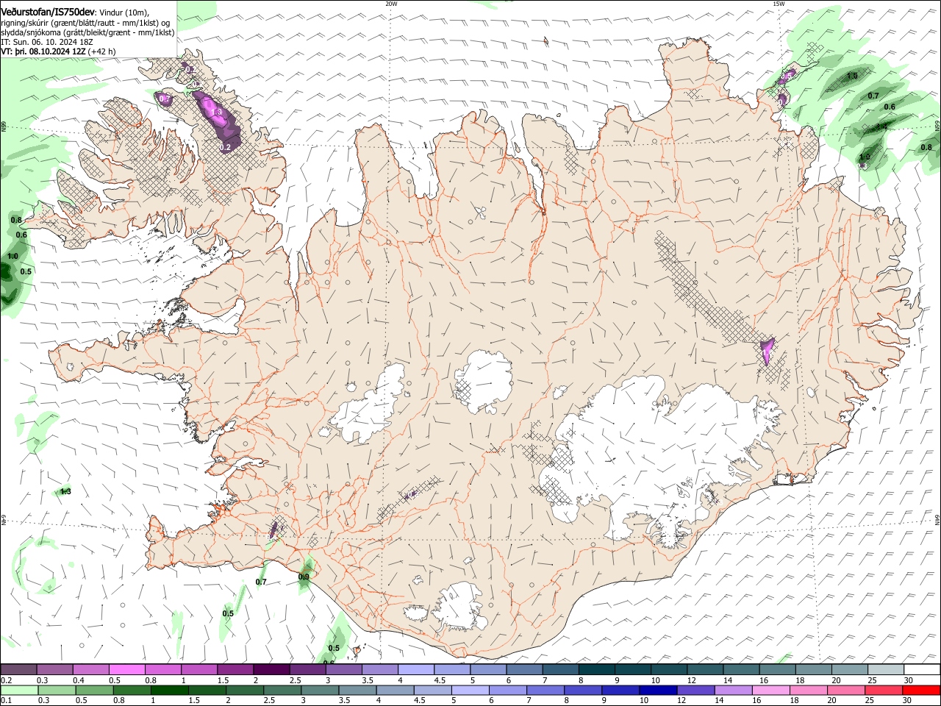Image resolution: width=941 pixels, height=706 pixels.
Task: Pick the snow legend swatch between 4 and 4.5
Action: pyautogui.click(x=415, y=669)
